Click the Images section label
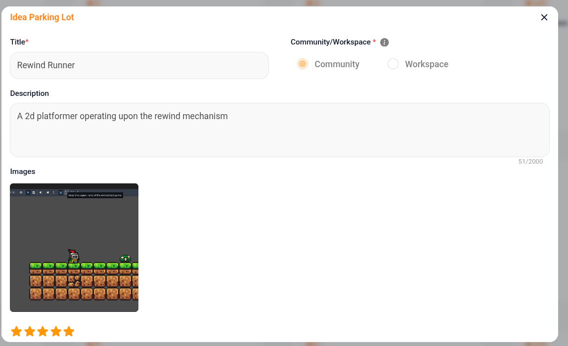Viewport: 568px width, 346px height. pyautogui.click(x=22, y=172)
